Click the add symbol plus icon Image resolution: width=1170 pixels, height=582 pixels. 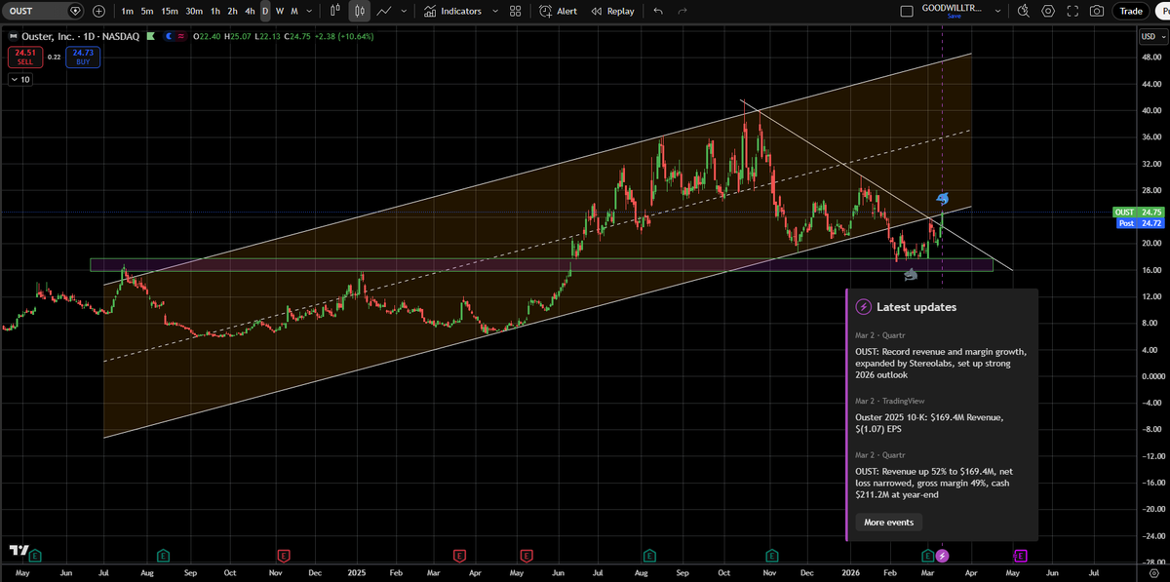(x=98, y=11)
